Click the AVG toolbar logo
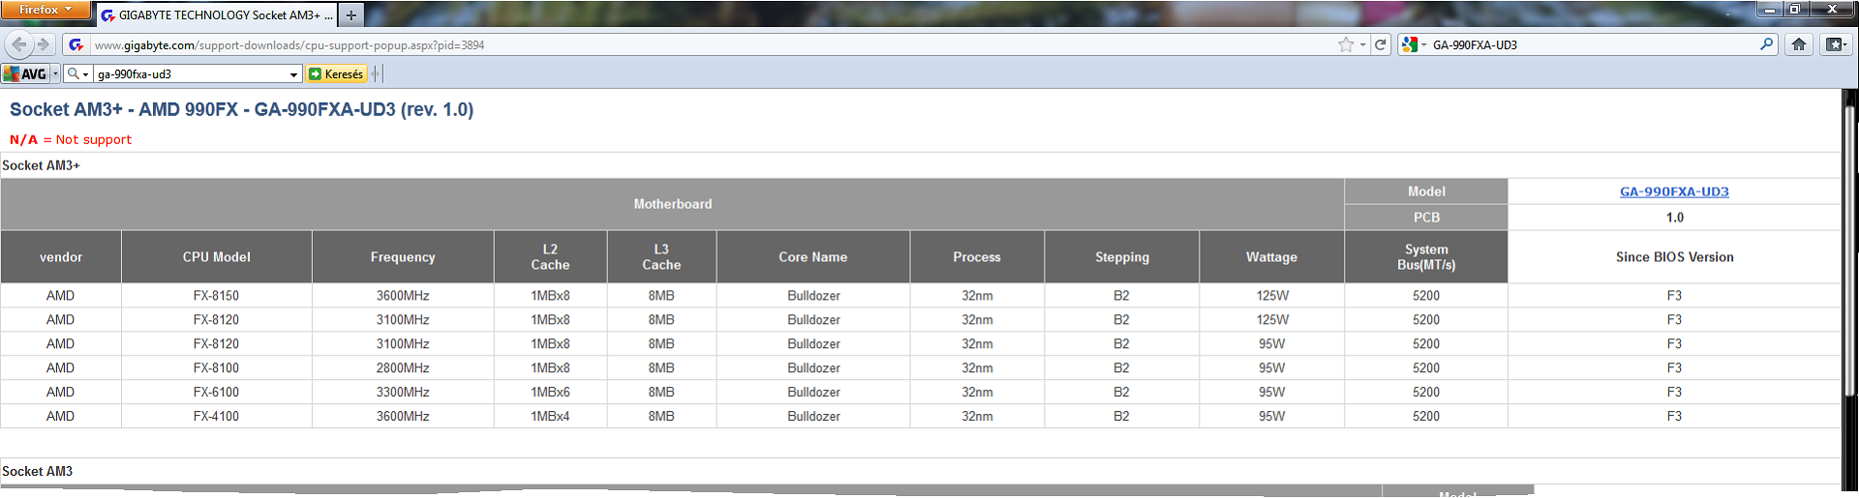Screen dimensions: 1859x498 pyautogui.click(x=25, y=73)
